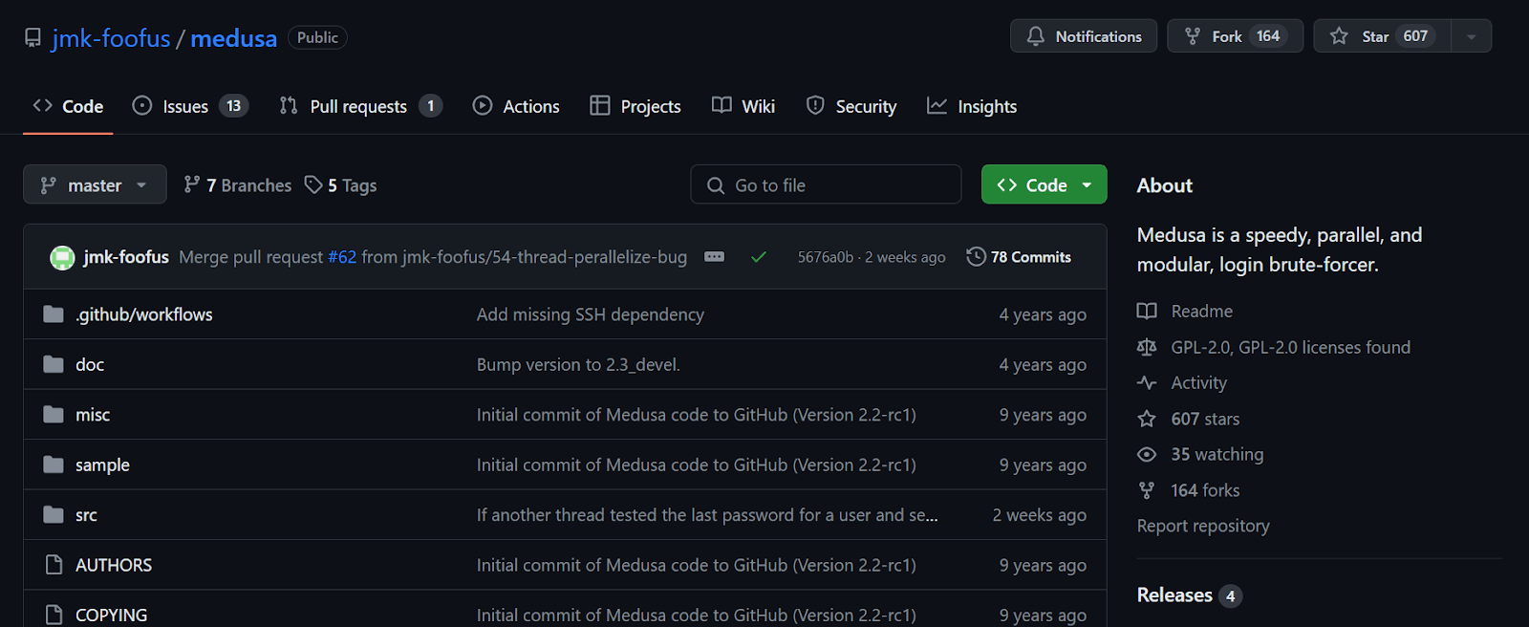Viewport: 1529px width, 627px height.
Task: Open the Pull requests tab
Action: click(360, 106)
